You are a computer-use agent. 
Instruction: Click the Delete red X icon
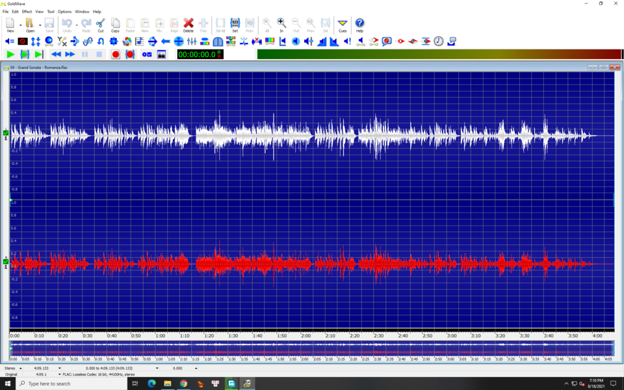188,25
